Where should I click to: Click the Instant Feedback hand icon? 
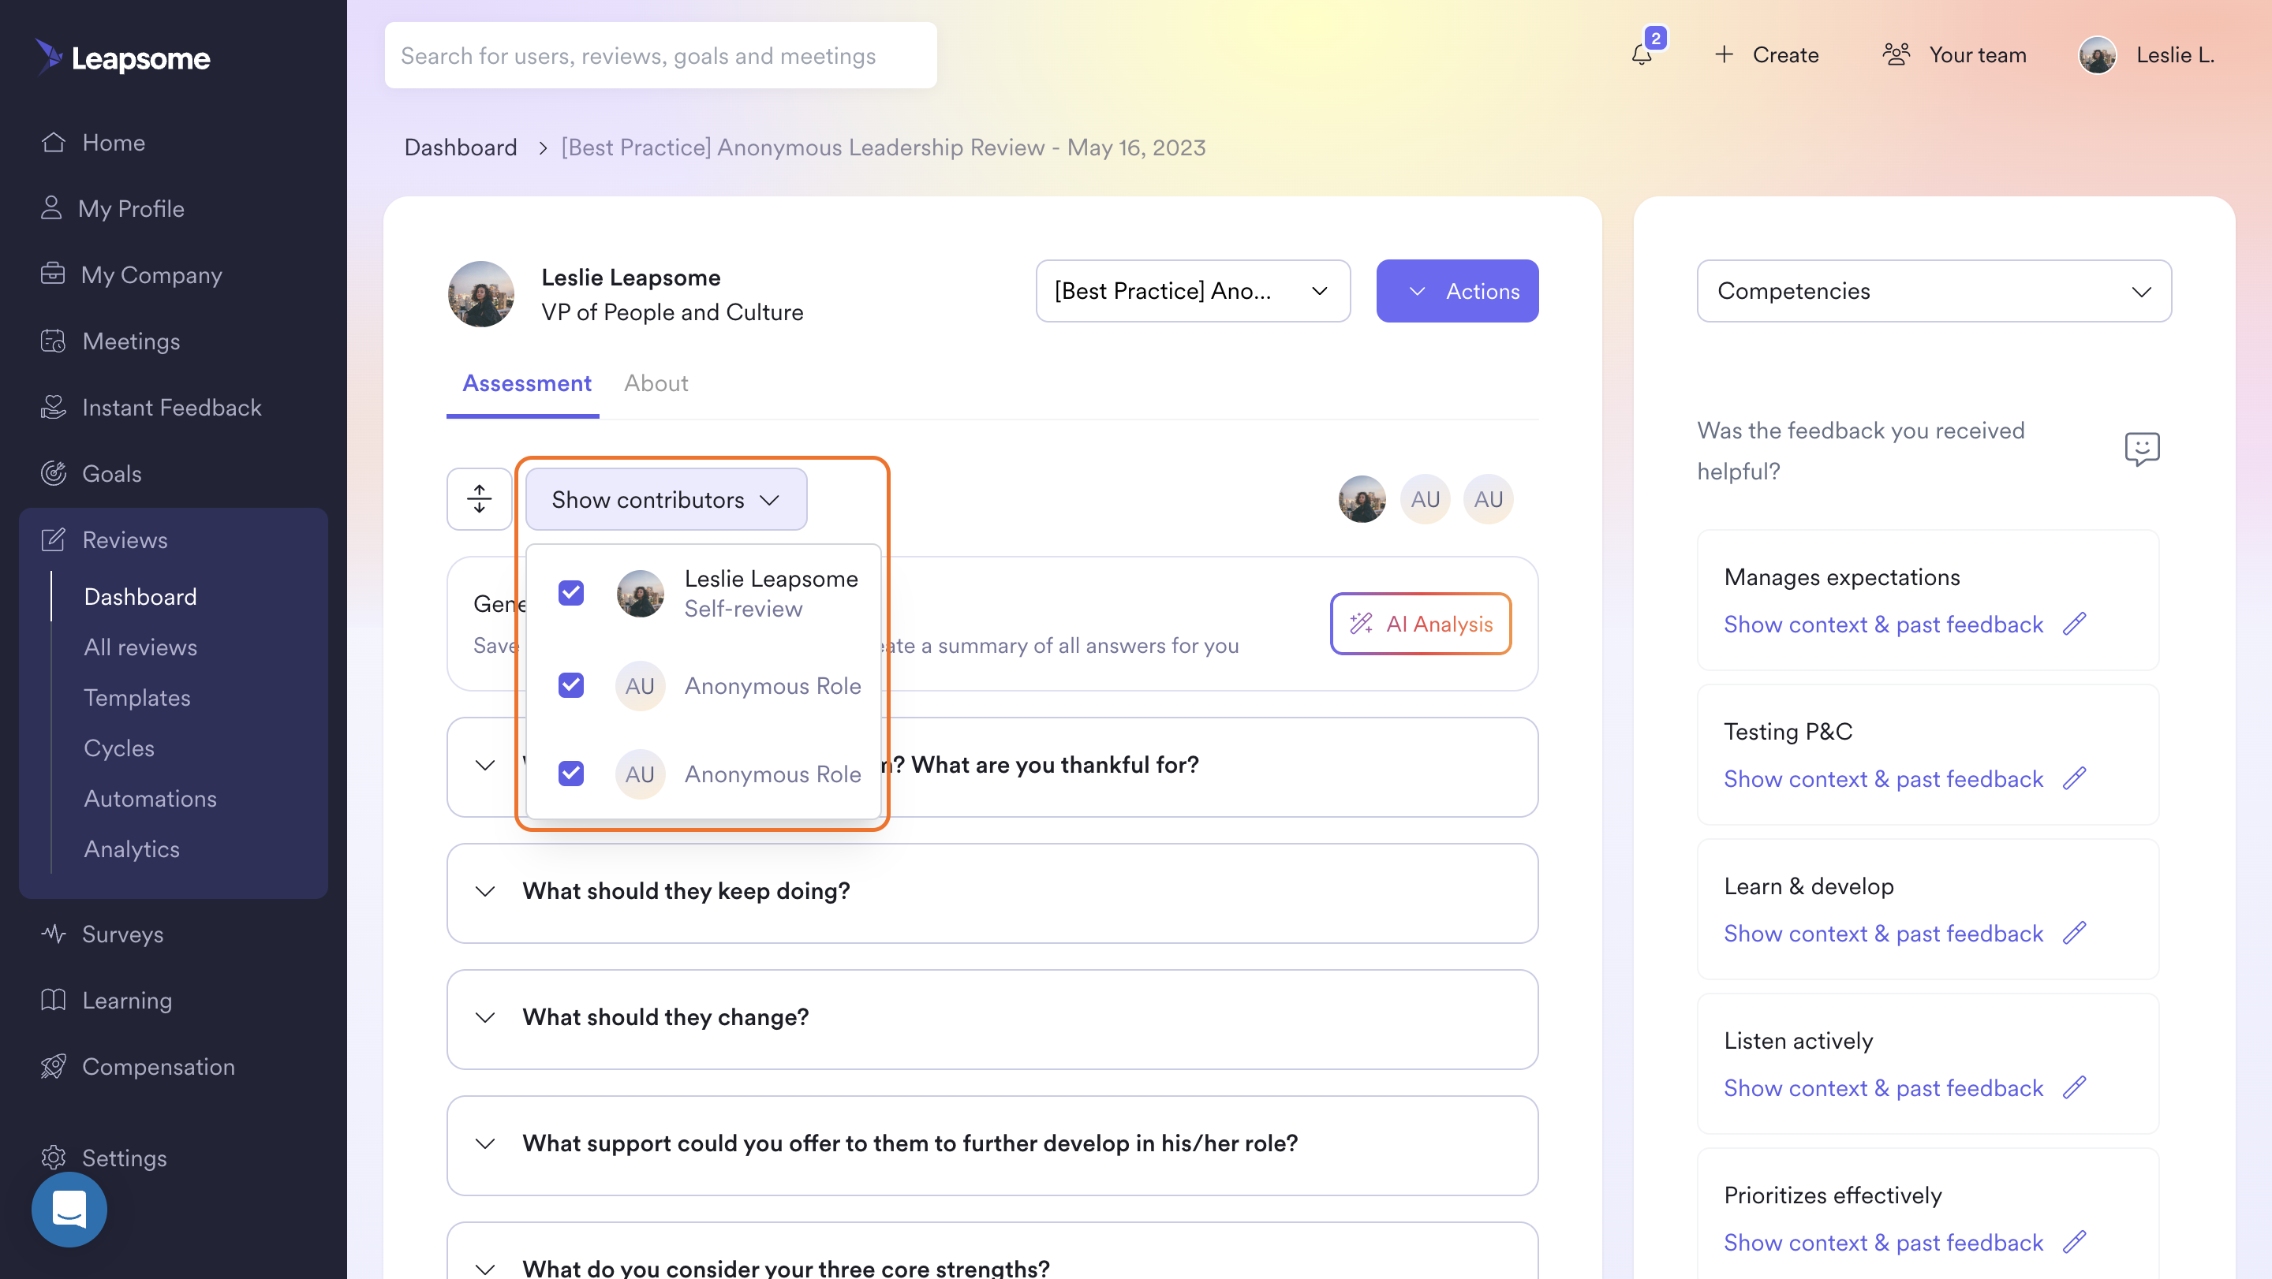point(53,406)
